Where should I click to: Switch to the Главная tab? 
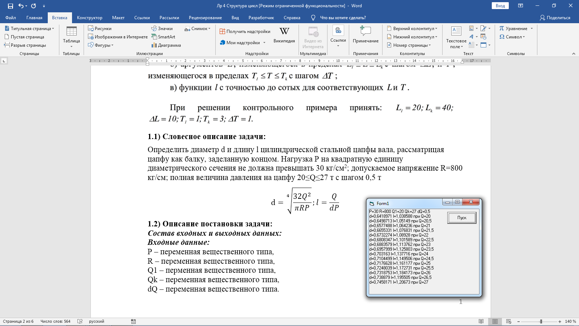pos(34,17)
